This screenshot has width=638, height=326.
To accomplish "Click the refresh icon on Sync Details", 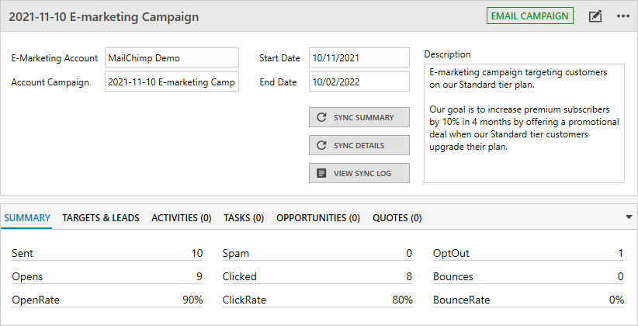I will click(321, 145).
